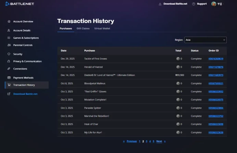Jump to page 3 of transactions
This screenshot has height=153, width=237.
(x=147, y=141)
